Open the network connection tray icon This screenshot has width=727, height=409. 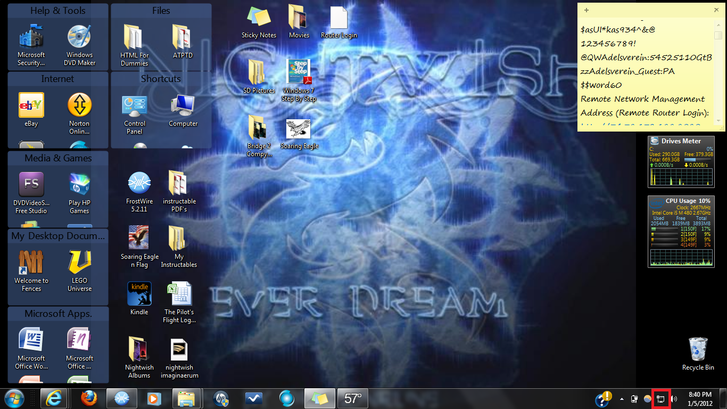pos(661,398)
